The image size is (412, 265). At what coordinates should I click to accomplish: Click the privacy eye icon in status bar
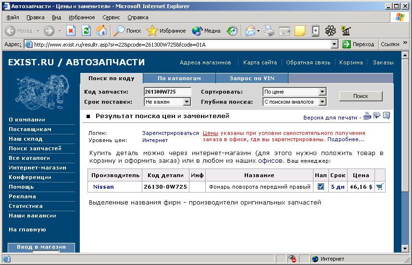292,259
